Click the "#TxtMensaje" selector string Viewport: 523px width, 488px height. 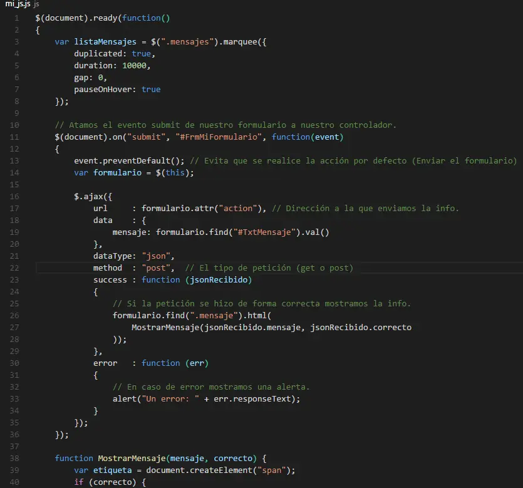tap(264, 232)
